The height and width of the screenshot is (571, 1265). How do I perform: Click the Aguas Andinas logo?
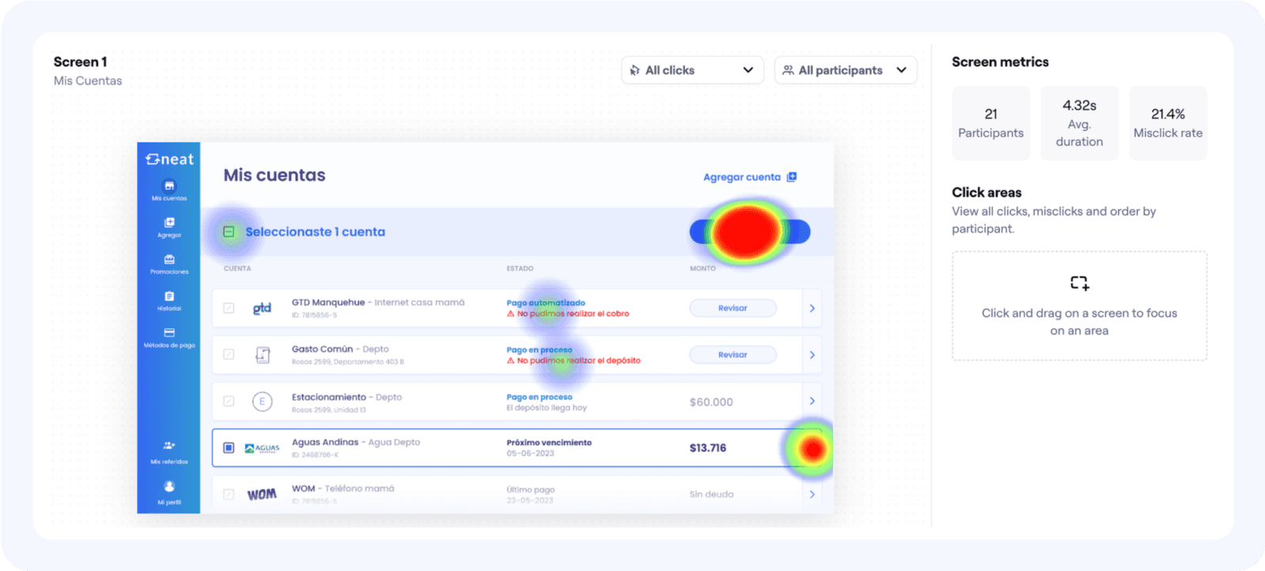coord(262,448)
